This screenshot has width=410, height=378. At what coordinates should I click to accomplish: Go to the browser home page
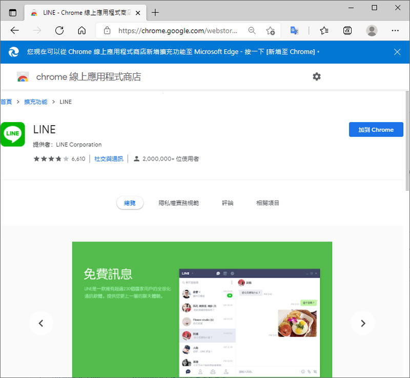coord(82,31)
